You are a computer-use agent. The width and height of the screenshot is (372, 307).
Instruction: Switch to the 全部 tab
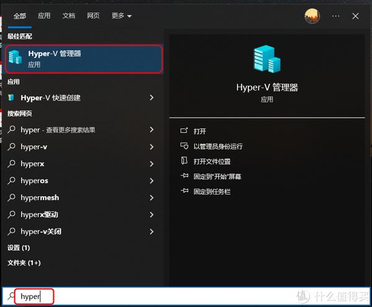click(x=20, y=16)
